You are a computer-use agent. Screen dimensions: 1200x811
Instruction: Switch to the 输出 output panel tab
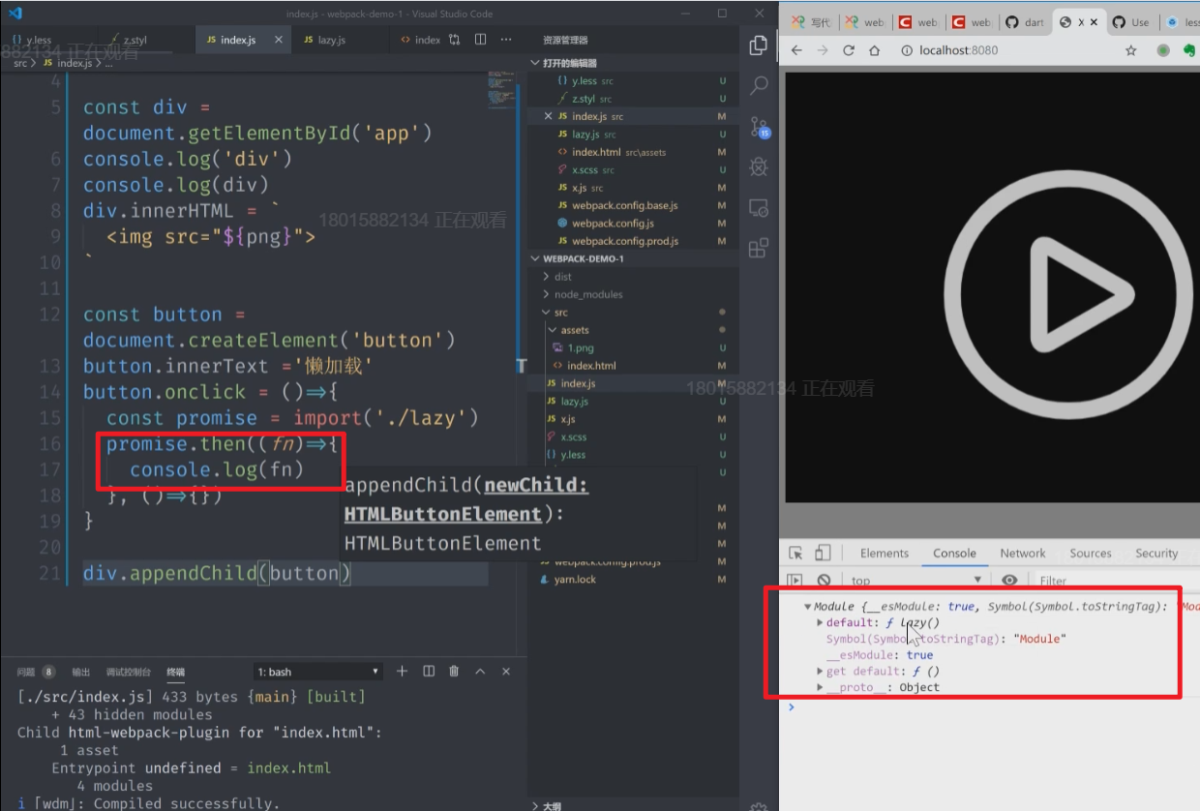pos(81,672)
